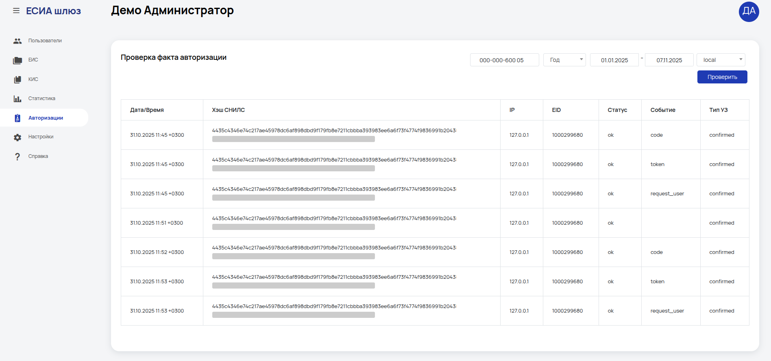Click the КИС library icon
Screen dimensions: 771x361
[x=17, y=79]
